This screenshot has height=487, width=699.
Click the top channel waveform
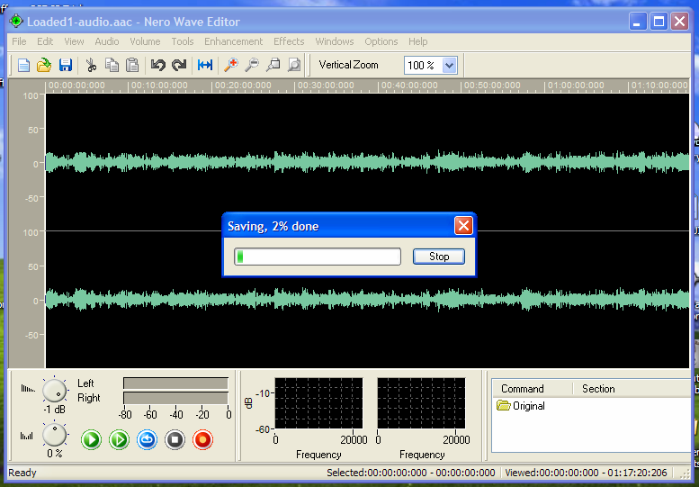(367, 162)
